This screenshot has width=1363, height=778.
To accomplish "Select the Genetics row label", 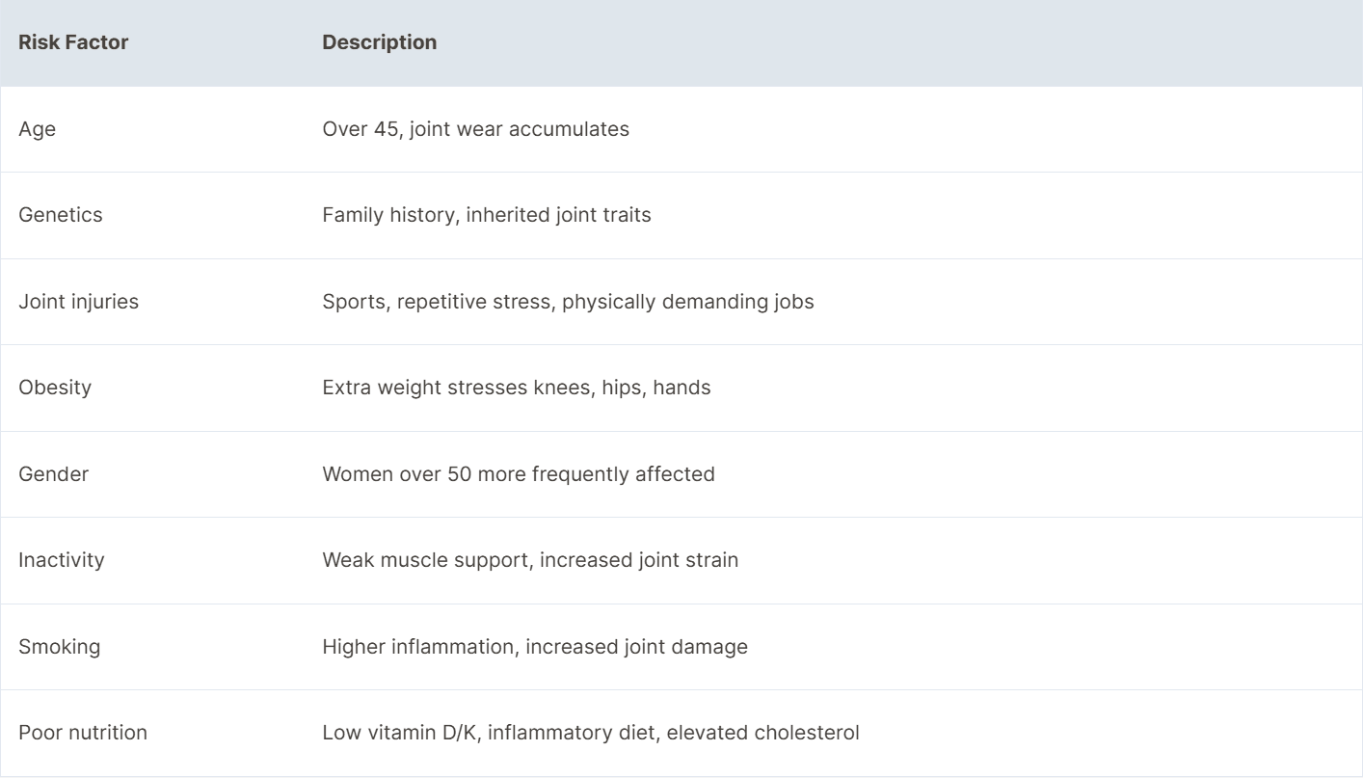I will 61,215.
